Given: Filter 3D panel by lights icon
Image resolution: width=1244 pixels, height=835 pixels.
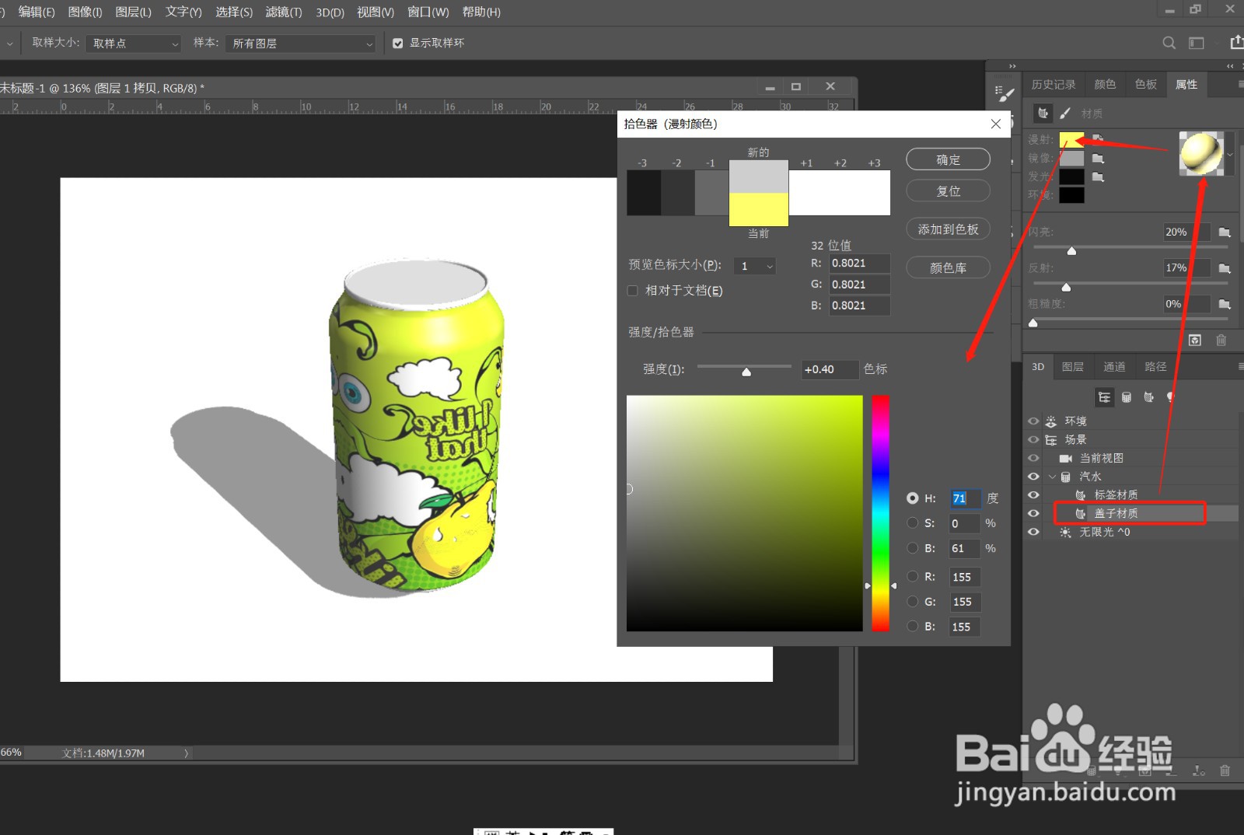Looking at the screenshot, I should tap(1170, 397).
